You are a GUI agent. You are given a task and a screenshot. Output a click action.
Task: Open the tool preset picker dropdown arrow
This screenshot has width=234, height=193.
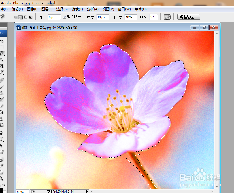[8, 17]
